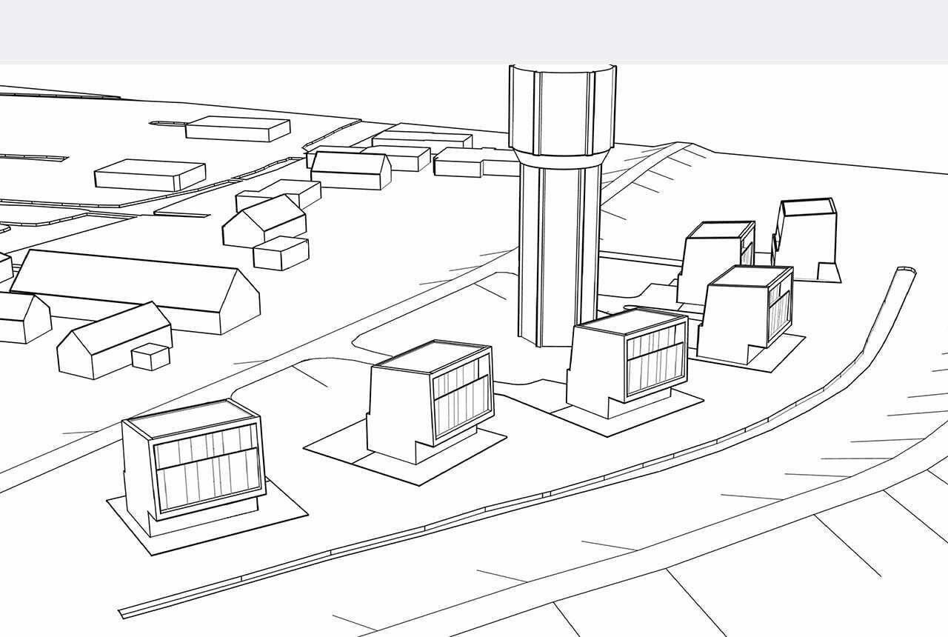Select the small gabled house at left edge
Viewport: 948px width, 637px height.
click(x=22, y=318)
